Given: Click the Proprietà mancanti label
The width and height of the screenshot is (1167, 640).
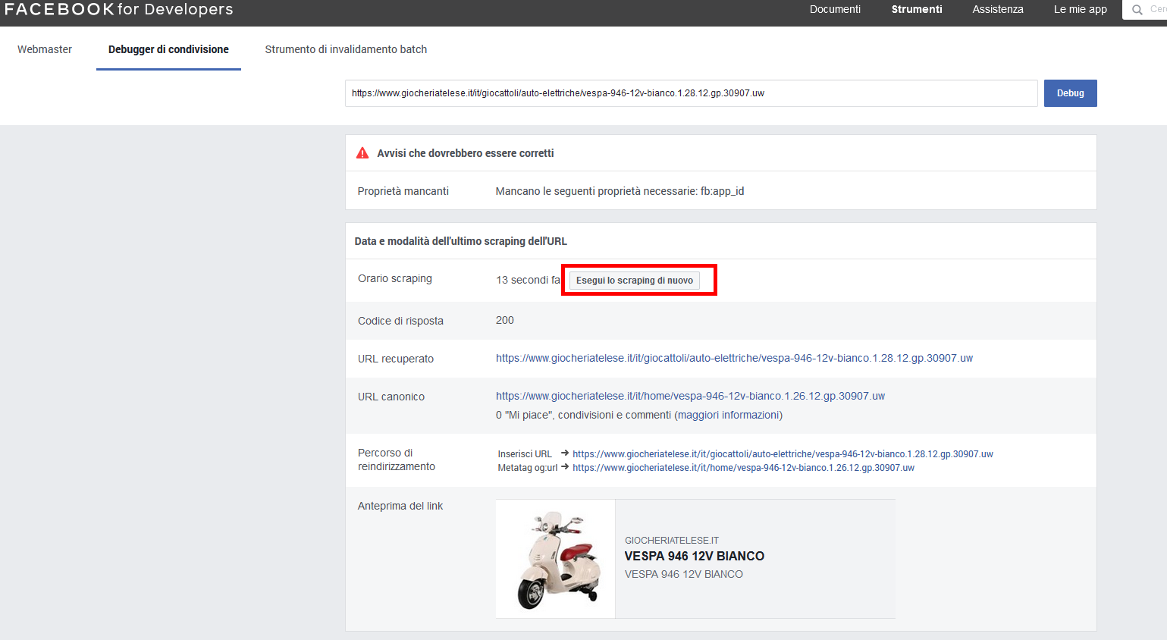Looking at the screenshot, I should tap(403, 191).
